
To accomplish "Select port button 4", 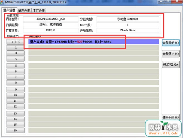I will point(15,59).
